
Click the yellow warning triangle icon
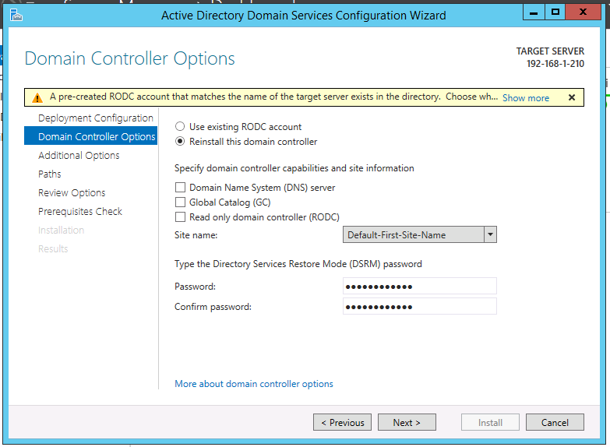(37, 97)
